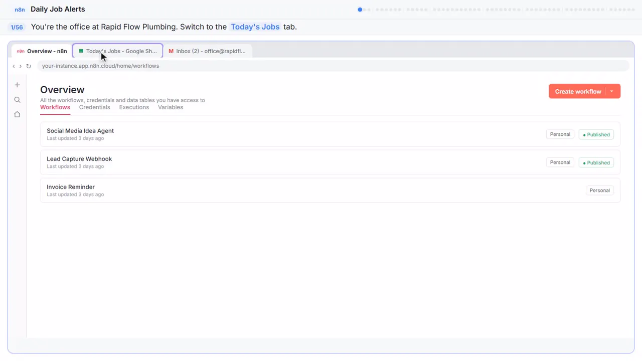This screenshot has width=642, height=361.
Task: Expand the Create workflow dropdown arrow
Action: pos(612,91)
